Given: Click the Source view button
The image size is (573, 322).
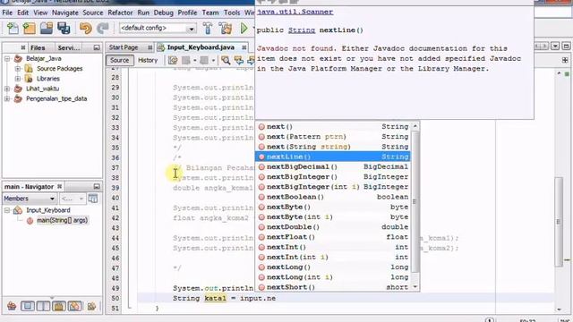Looking at the screenshot, I should click(119, 60).
